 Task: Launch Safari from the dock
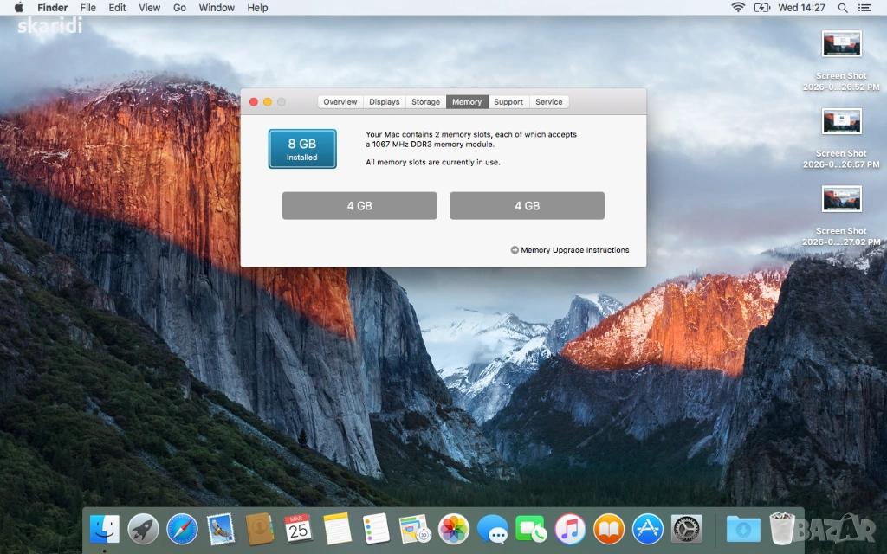pyautogui.click(x=182, y=528)
